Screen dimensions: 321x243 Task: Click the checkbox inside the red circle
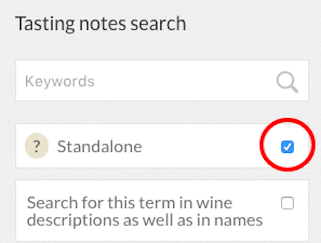pyautogui.click(x=287, y=147)
